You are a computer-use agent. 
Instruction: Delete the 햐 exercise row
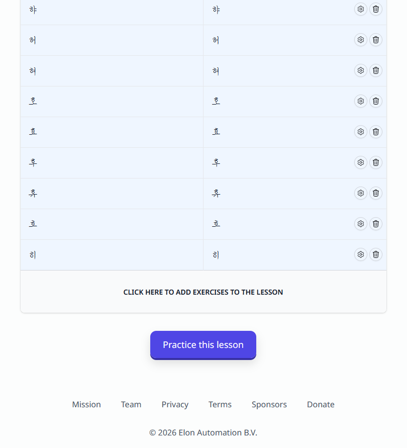point(375,9)
